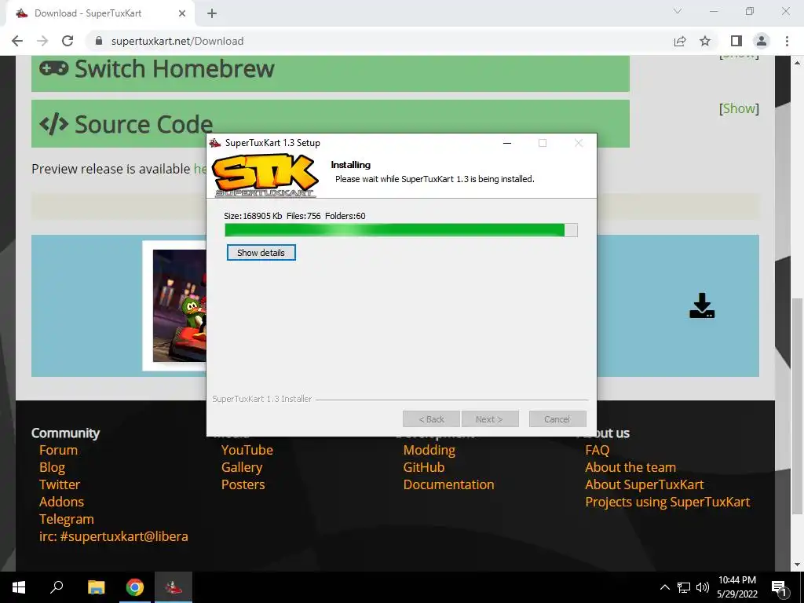
Task: Click the green installation progress bar
Action: click(x=401, y=230)
